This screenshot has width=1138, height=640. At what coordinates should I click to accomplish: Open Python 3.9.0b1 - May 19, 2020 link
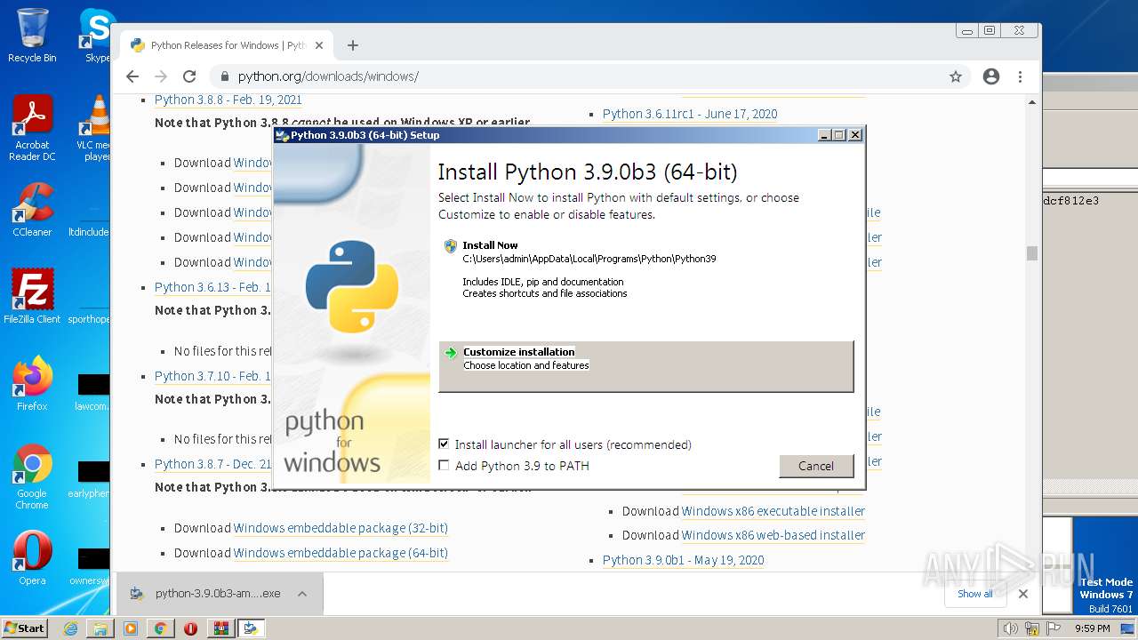(684, 560)
